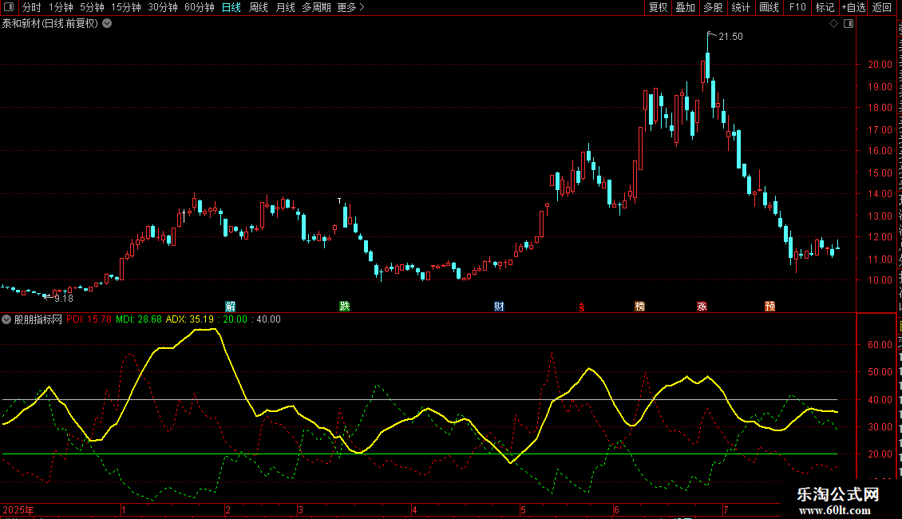Click month 7 on the time axis
Viewport: 902px width, 519px height.
pos(726,509)
